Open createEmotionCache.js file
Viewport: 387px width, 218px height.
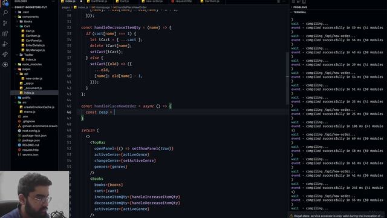pos(39,107)
